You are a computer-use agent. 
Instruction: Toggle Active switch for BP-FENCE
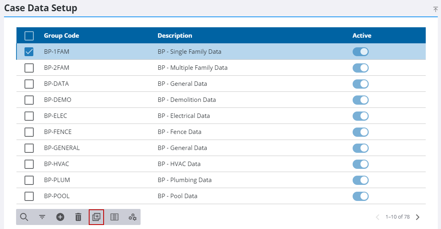pos(361,132)
